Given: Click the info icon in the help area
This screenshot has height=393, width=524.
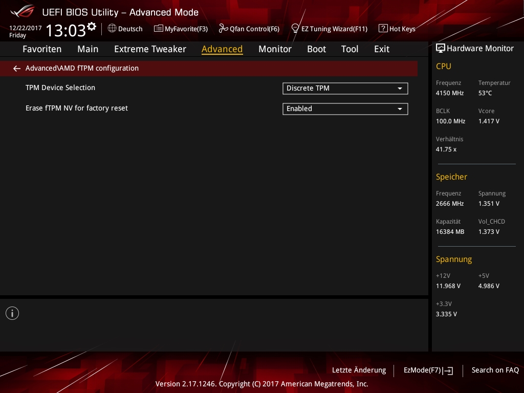Looking at the screenshot, I should [x=12, y=313].
